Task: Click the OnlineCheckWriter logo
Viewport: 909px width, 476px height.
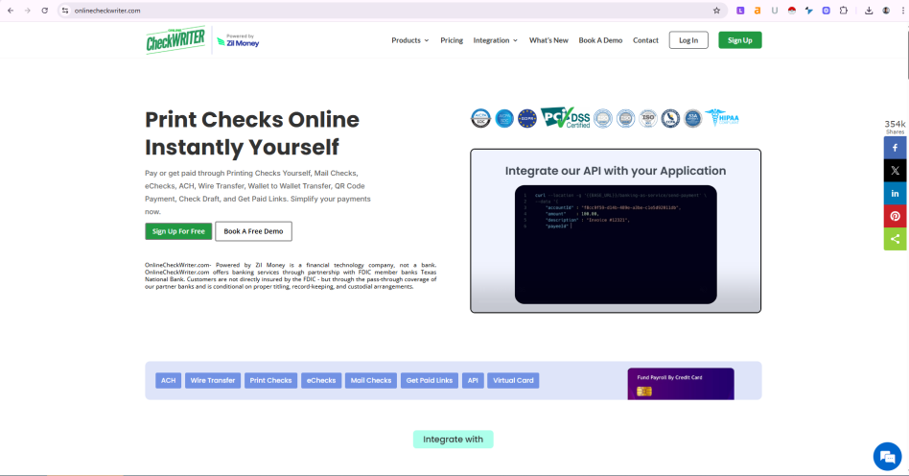Action: 175,41
